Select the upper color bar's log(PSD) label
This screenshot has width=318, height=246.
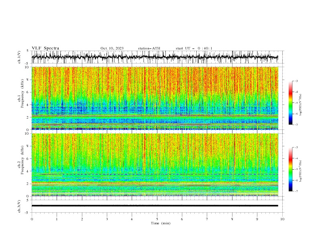pyautogui.click(x=301, y=105)
